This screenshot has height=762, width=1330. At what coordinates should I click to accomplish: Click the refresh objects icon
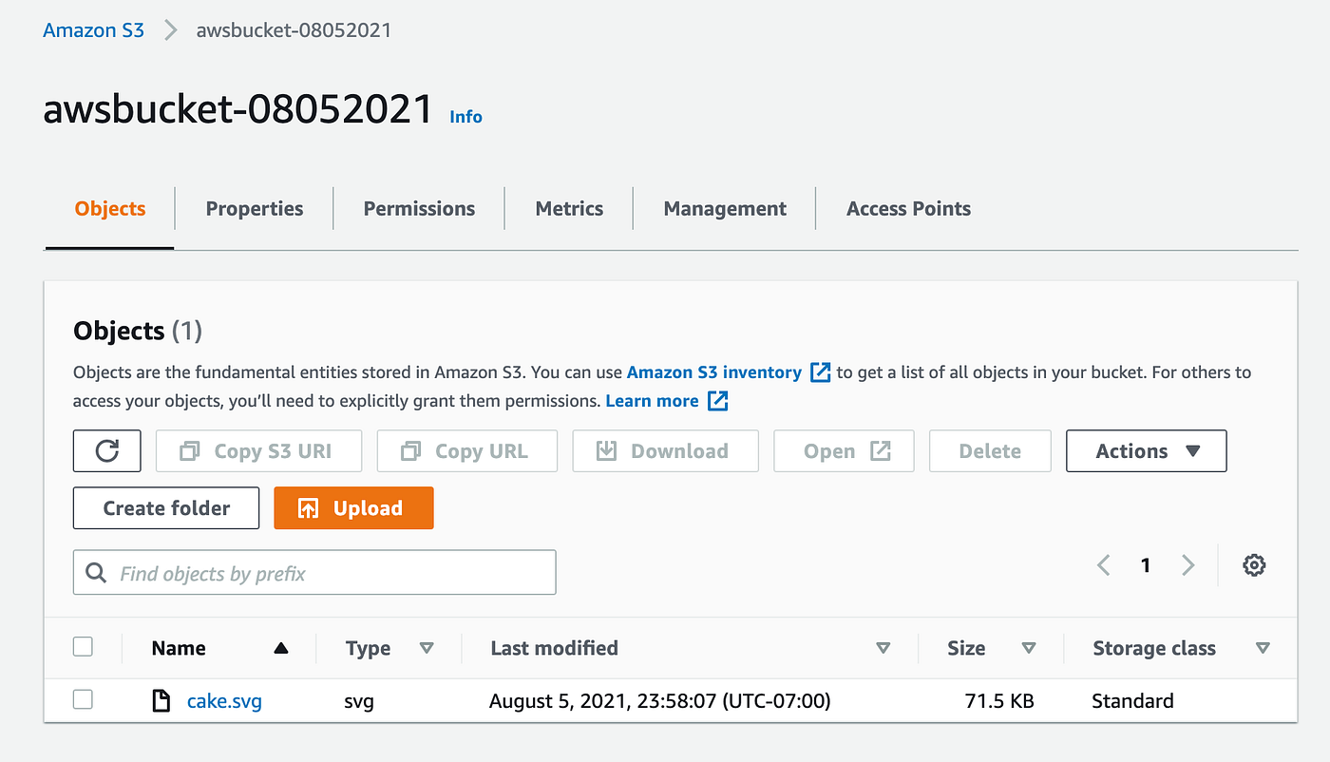coord(106,450)
